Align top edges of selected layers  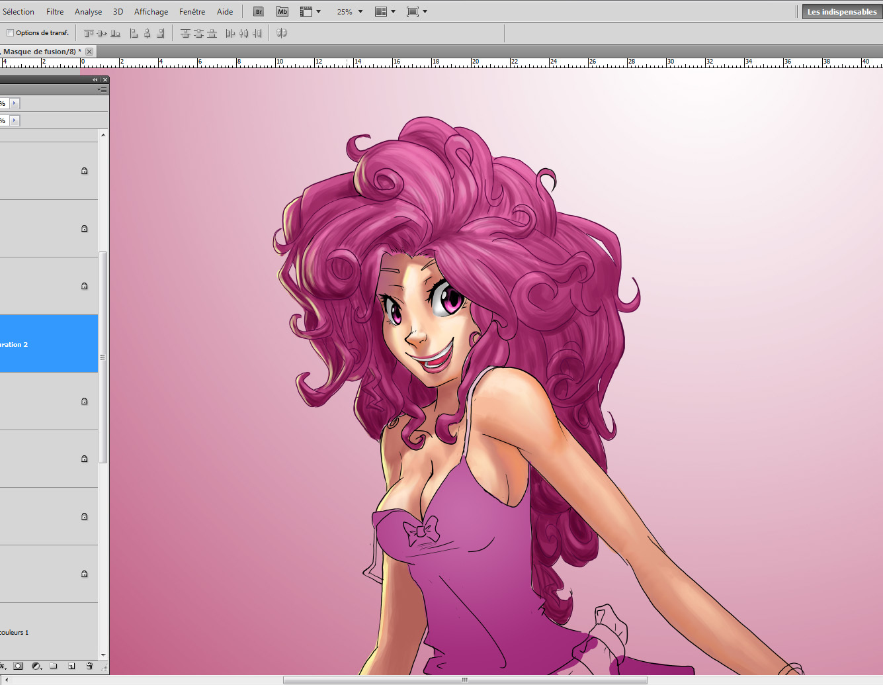coord(89,33)
